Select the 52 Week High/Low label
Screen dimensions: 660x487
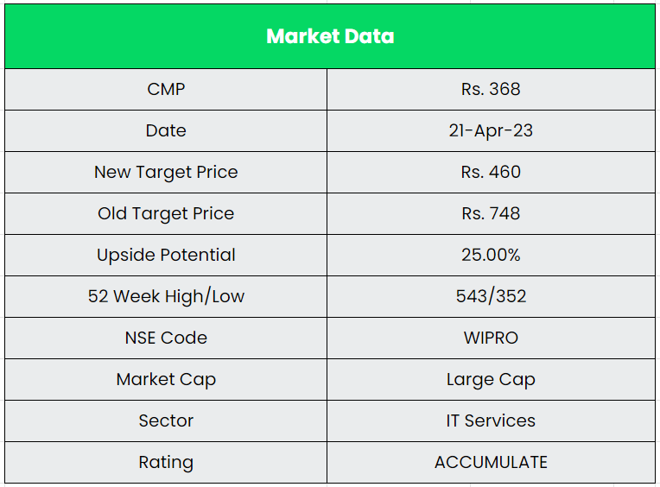tap(166, 296)
